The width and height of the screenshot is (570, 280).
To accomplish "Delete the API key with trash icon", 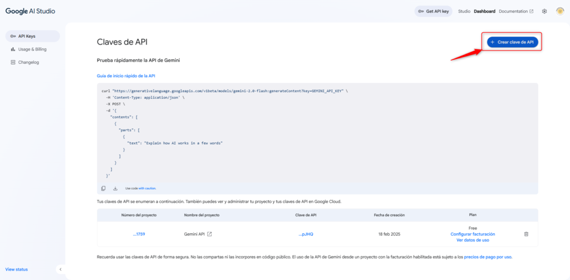I will [526, 234].
